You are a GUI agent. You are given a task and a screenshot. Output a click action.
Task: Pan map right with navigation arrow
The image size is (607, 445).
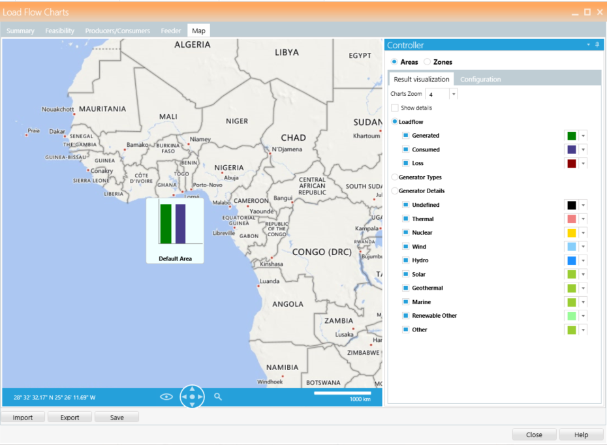pos(200,397)
